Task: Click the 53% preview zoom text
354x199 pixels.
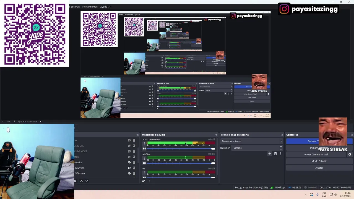Action: coord(8,121)
